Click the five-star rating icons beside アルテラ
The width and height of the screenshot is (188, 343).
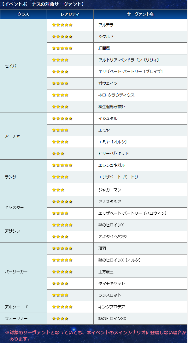point(62,25)
